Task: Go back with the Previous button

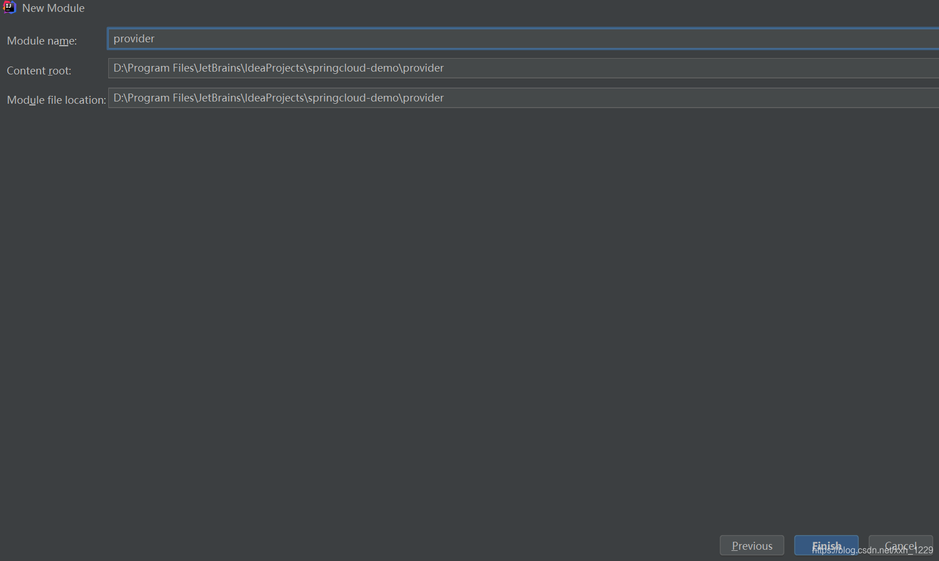Action: pos(752,545)
